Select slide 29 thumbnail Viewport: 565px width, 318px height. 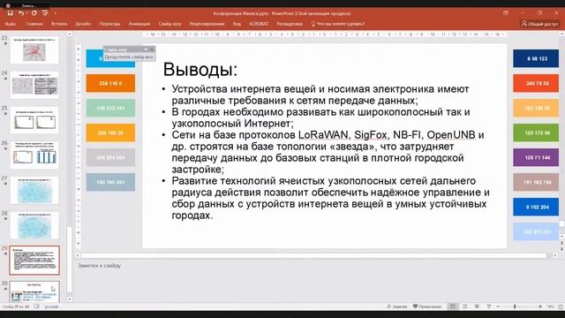34,261
